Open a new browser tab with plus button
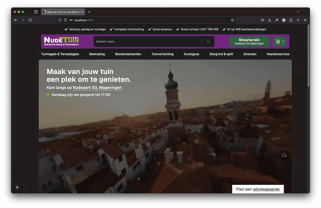Screen dimensions: 321x208 tap(89, 12)
